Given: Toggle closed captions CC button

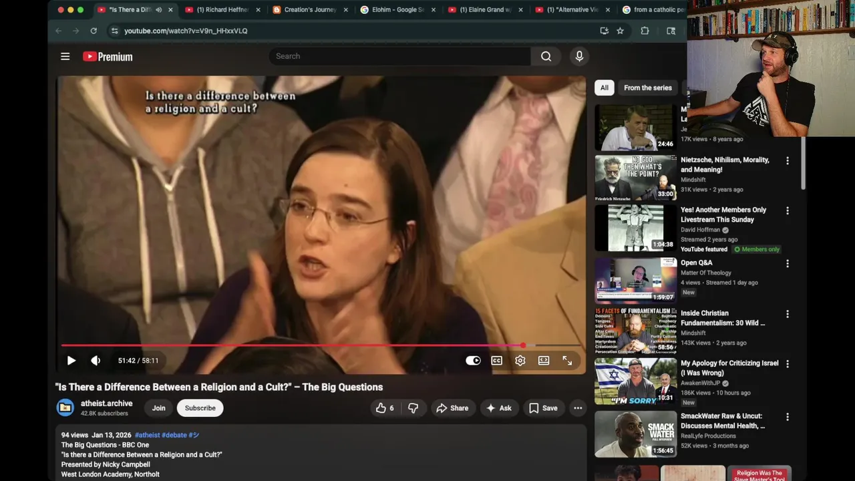Looking at the screenshot, I should click(x=497, y=361).
